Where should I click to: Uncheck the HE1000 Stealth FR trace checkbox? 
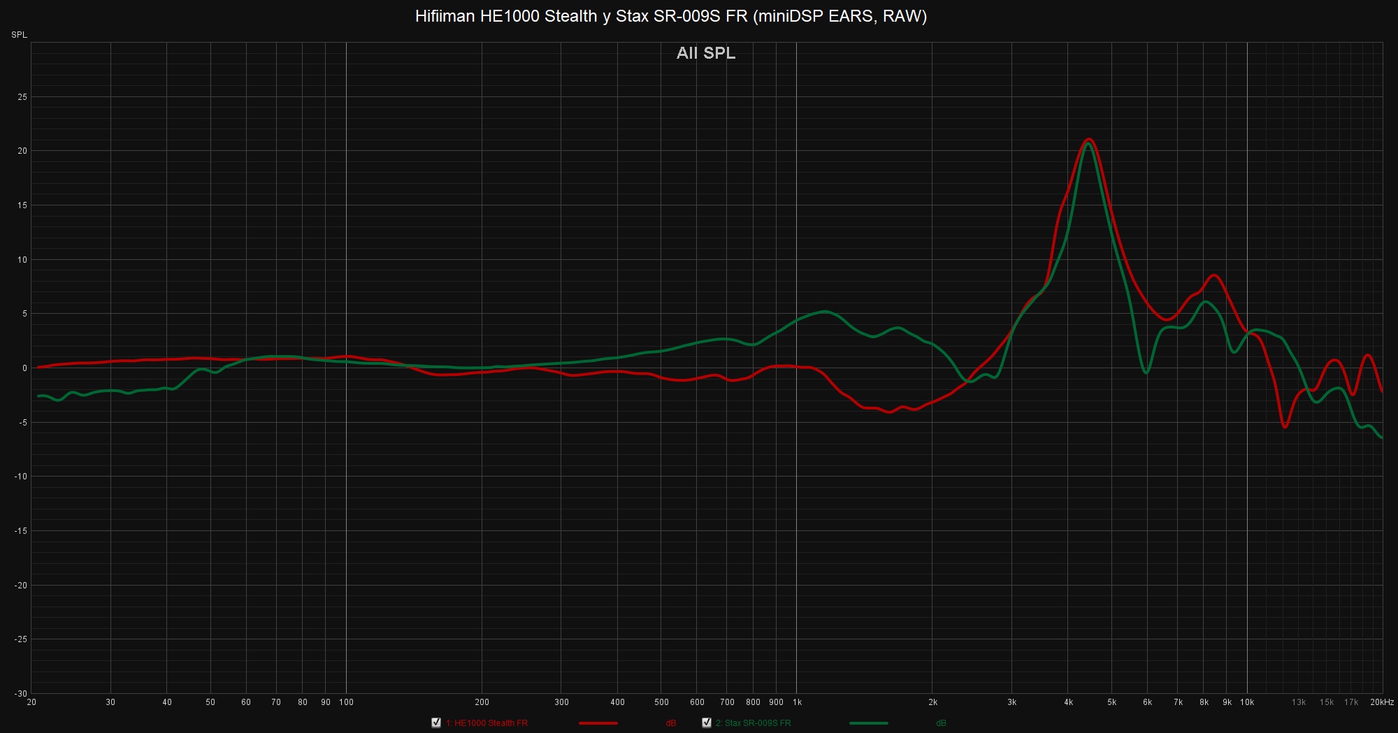pyautogui.click(x=436, y=723)
